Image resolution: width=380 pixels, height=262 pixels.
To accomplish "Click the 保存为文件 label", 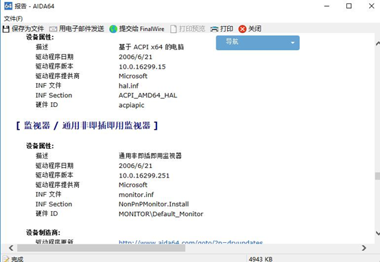I will tap(28, 29).
